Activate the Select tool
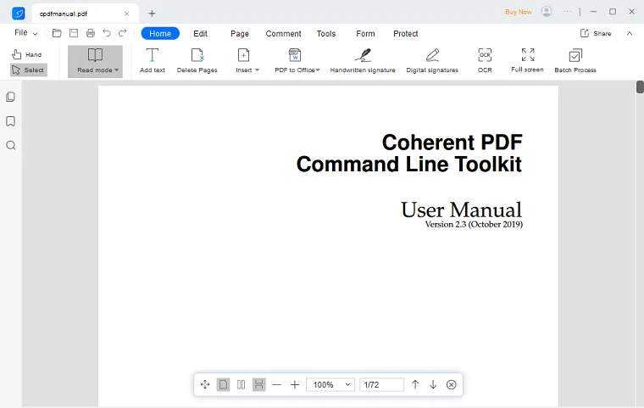 28,70
